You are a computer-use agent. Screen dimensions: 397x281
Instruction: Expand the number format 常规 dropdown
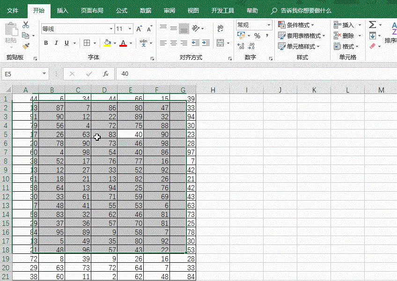tap(269, 25)
